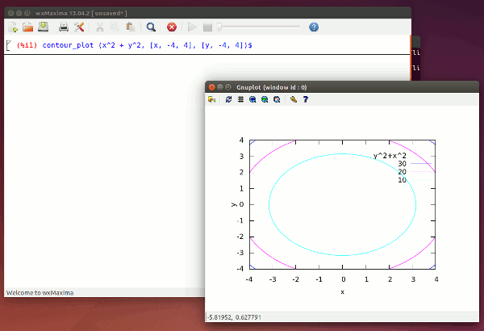Click the Paste clipboard icon

[x=130, y=27]
